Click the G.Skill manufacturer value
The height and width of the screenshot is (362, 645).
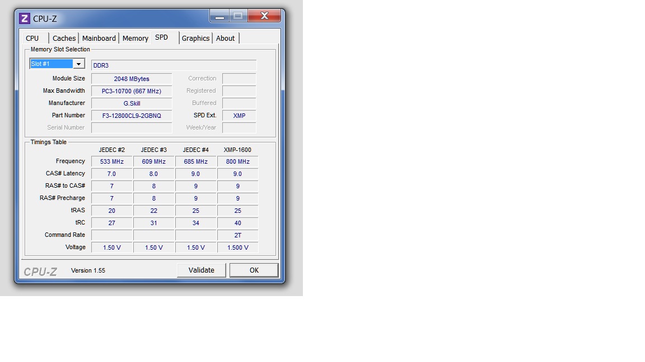132,103
